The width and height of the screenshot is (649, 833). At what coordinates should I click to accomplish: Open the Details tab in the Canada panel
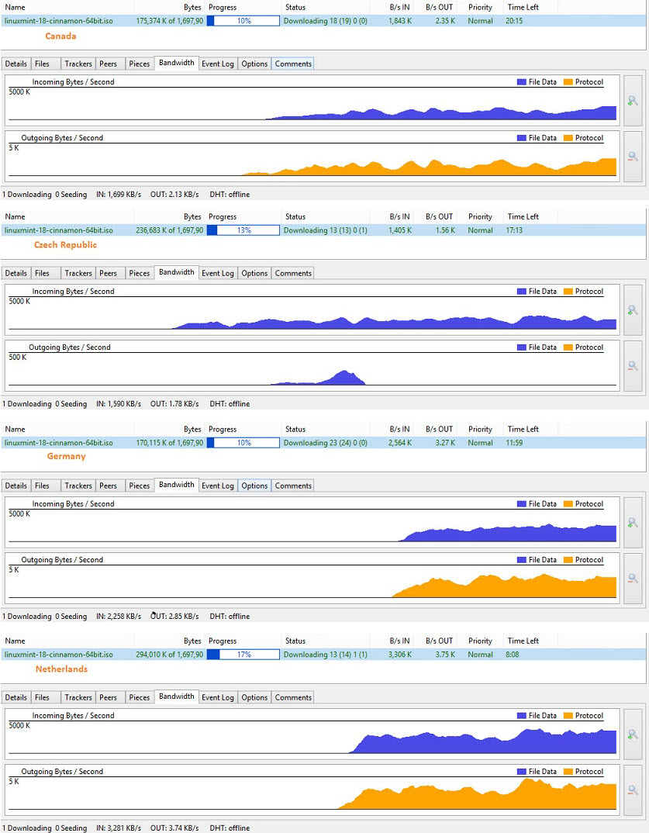click(x=16, y=64)
